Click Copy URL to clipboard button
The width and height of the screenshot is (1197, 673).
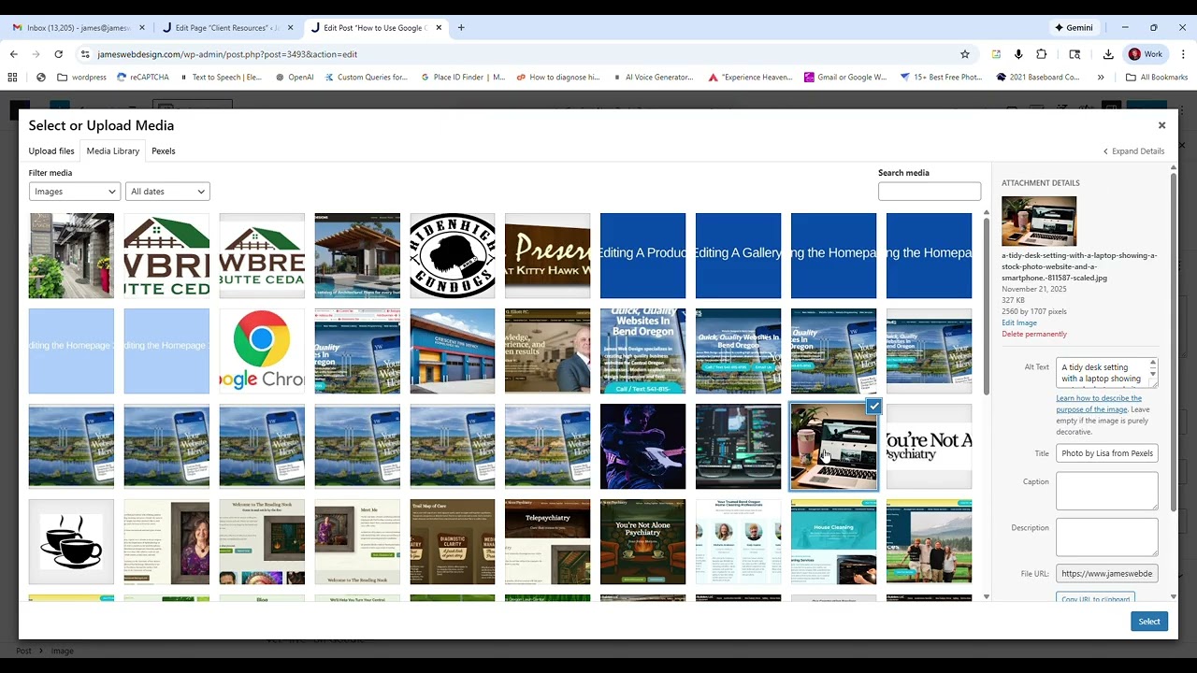(1095, 598)
